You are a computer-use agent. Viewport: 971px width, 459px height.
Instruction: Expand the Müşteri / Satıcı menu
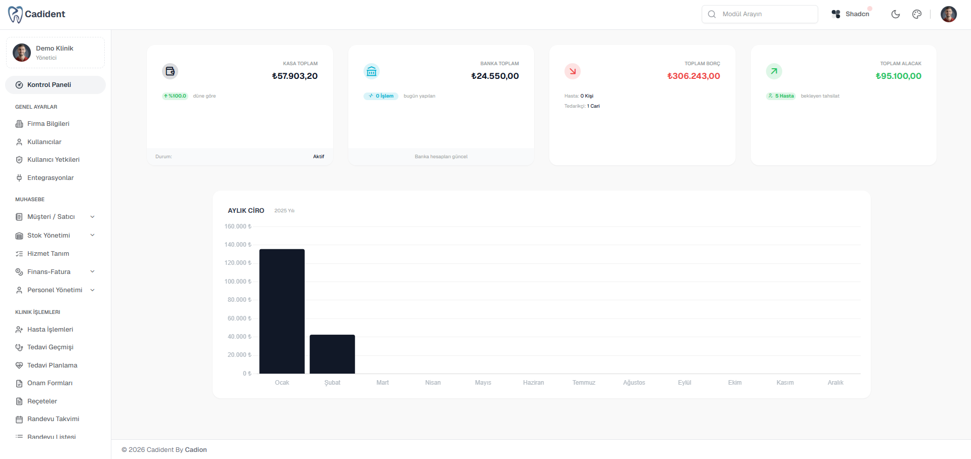coord(92,216)
